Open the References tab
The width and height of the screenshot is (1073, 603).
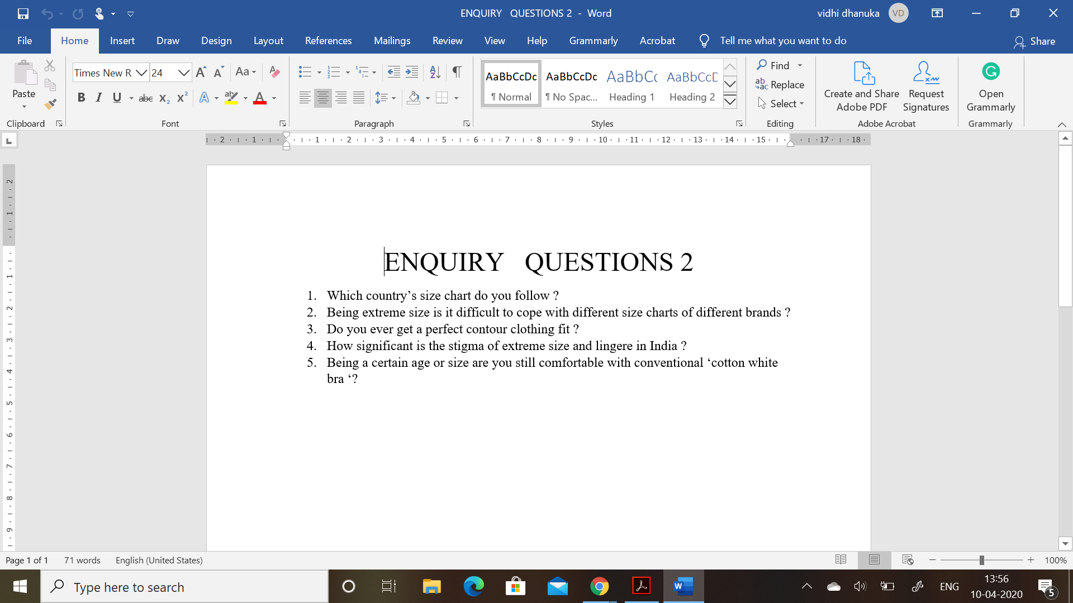tap(328, 41)
